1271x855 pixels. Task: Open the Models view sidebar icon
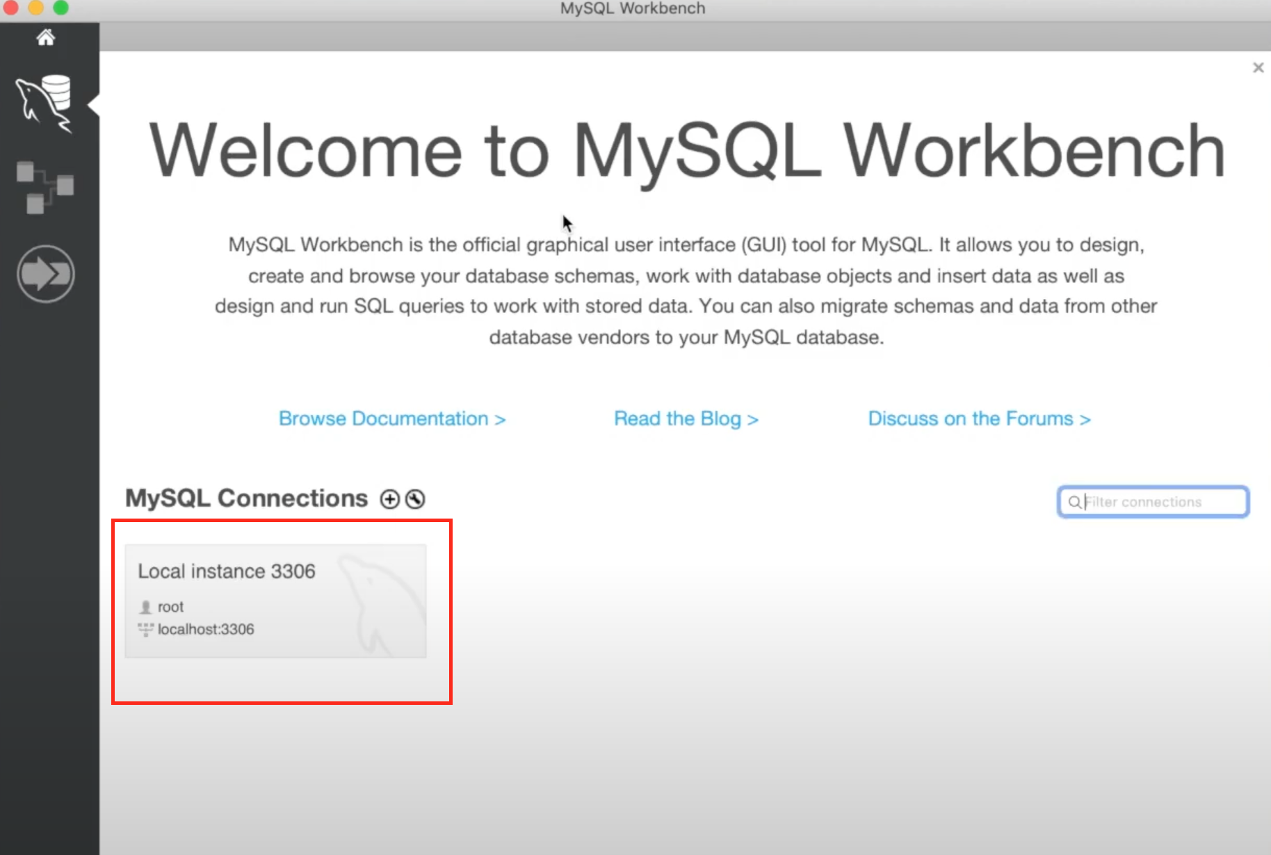point(45,187)
